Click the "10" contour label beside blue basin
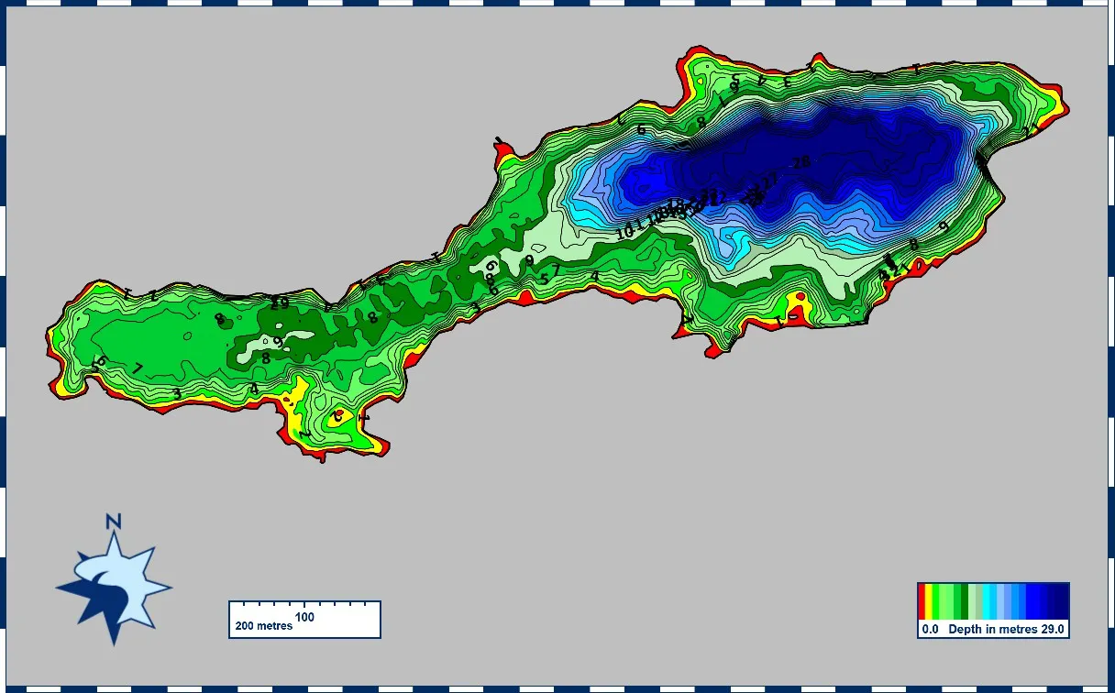This screenshot has height=693, width=1115. [x=624, y=233]
